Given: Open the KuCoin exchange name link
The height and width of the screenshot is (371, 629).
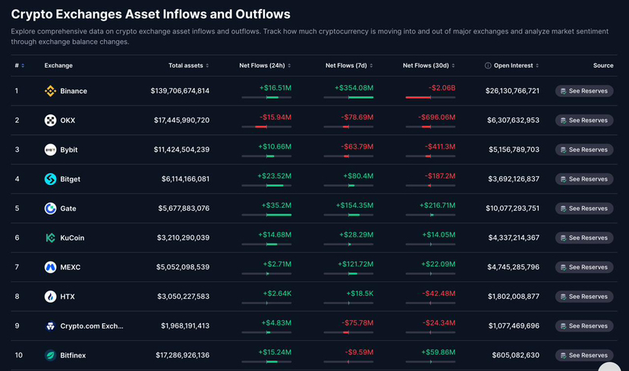Looking at the screenshot, I should click(x=72, y=237).
